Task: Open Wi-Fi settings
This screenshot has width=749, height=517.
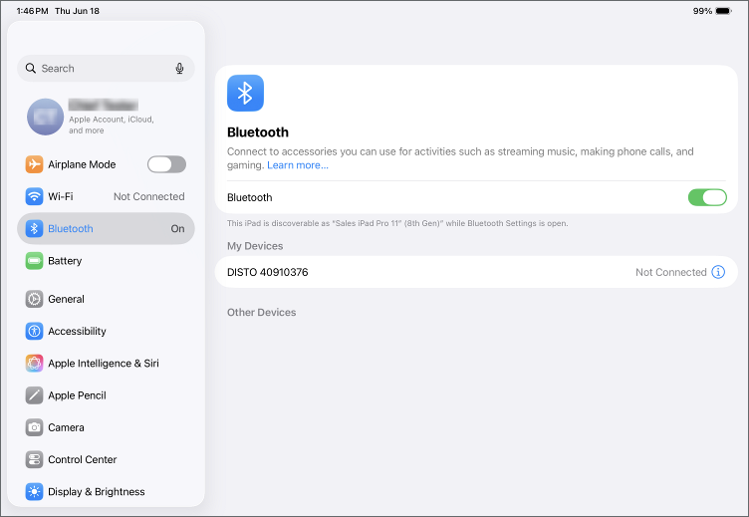Action: point(106,196)
